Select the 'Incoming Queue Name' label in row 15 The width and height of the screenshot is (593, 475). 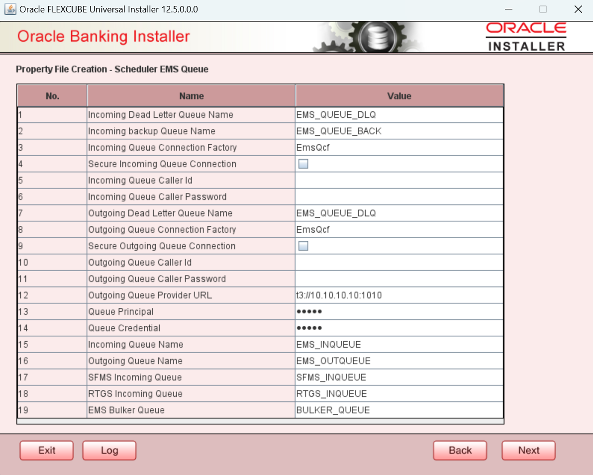click(x=135, y=345)
